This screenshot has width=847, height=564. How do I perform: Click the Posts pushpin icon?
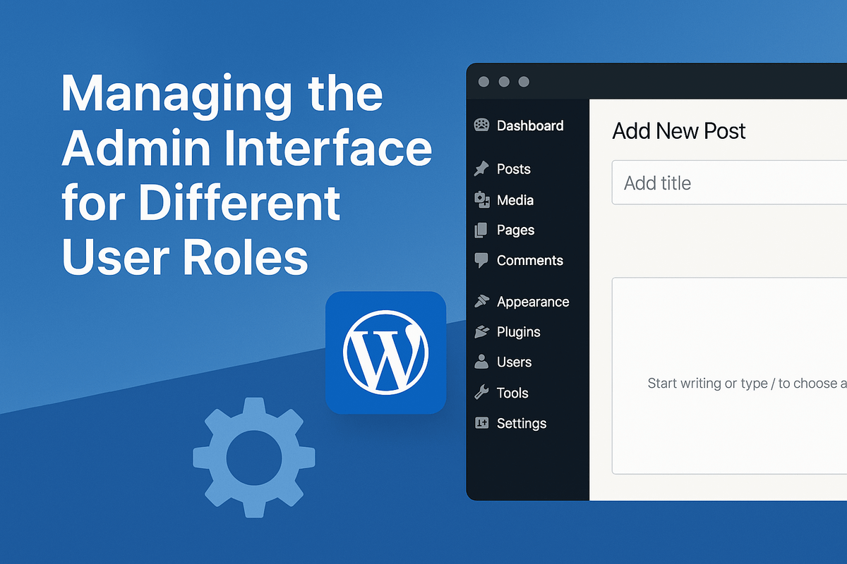482,168
